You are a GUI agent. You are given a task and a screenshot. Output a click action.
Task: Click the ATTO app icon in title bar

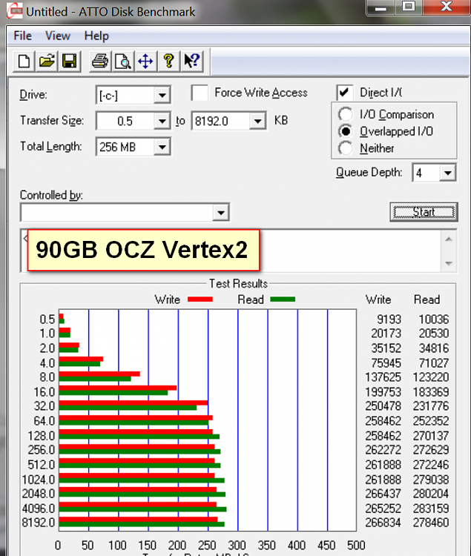pyautogui.click(x=15, y=11)
